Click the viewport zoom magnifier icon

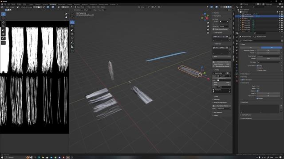tap(208, 23)
